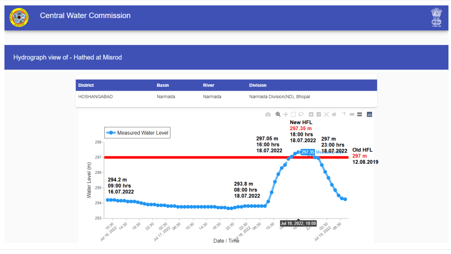Viewport: 451px width, 254px height.
Task: Activate the Box Select tool
Action: click(x=294, y=114)
